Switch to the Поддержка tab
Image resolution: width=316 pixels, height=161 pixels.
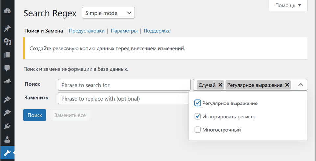click(x=157, y=31)
